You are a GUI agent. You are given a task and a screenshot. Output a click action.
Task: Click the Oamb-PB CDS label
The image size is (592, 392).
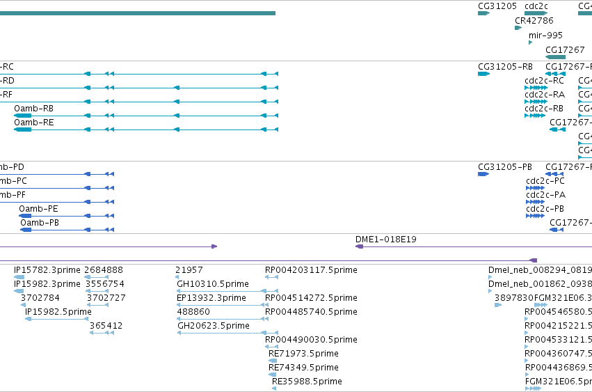(x=40, y=223)
